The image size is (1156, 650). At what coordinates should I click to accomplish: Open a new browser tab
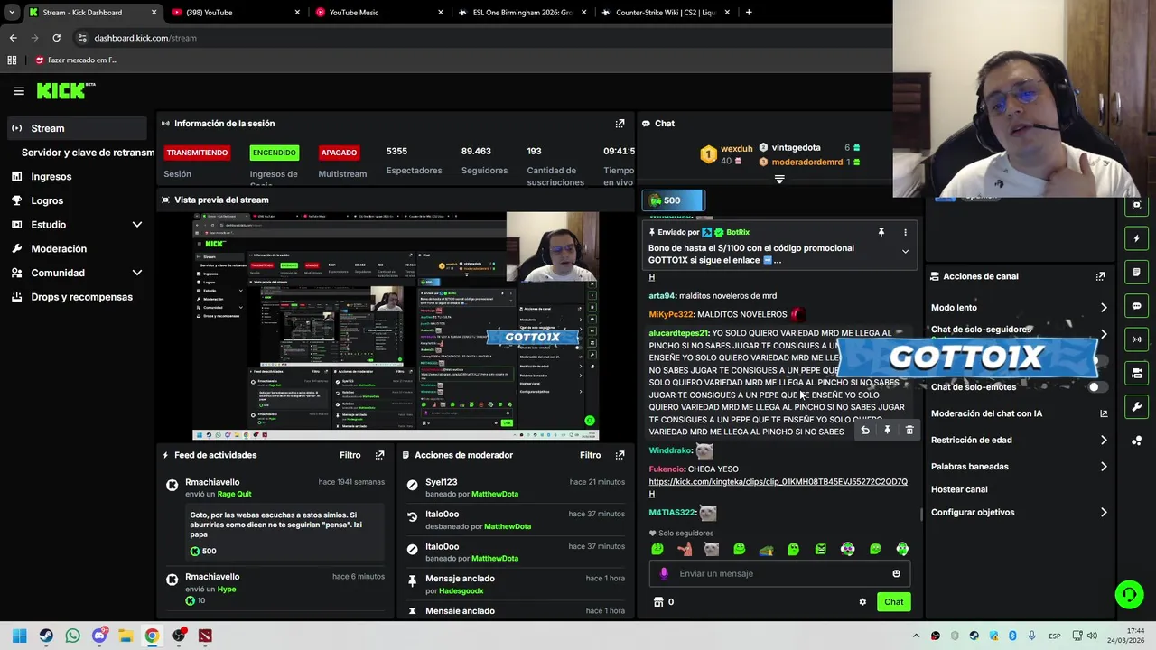tap(749, 13)
